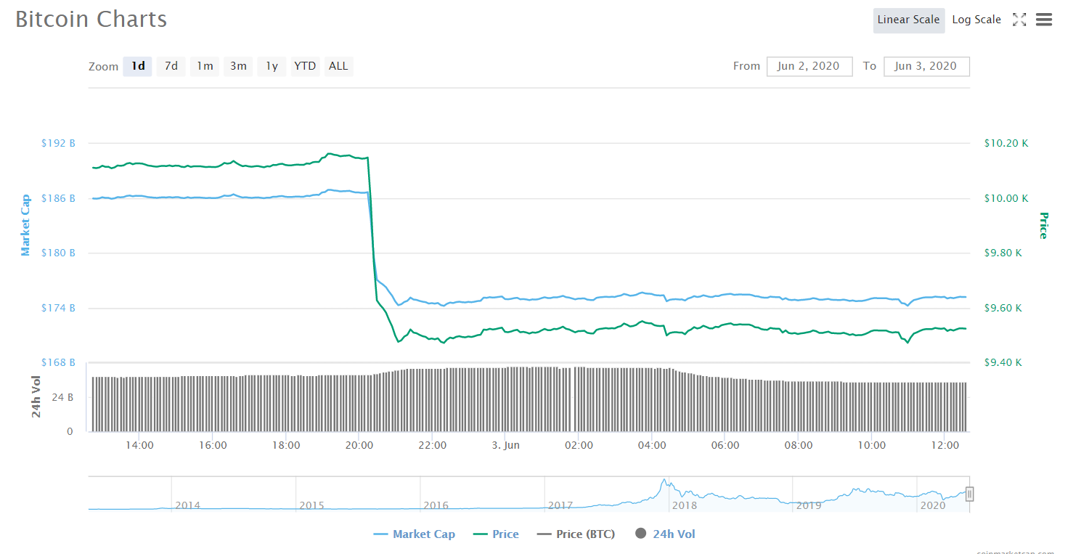Screen dimensions: 1073x554
Task: Toggle Price series in legend
Action: click(x=496, y=534)
